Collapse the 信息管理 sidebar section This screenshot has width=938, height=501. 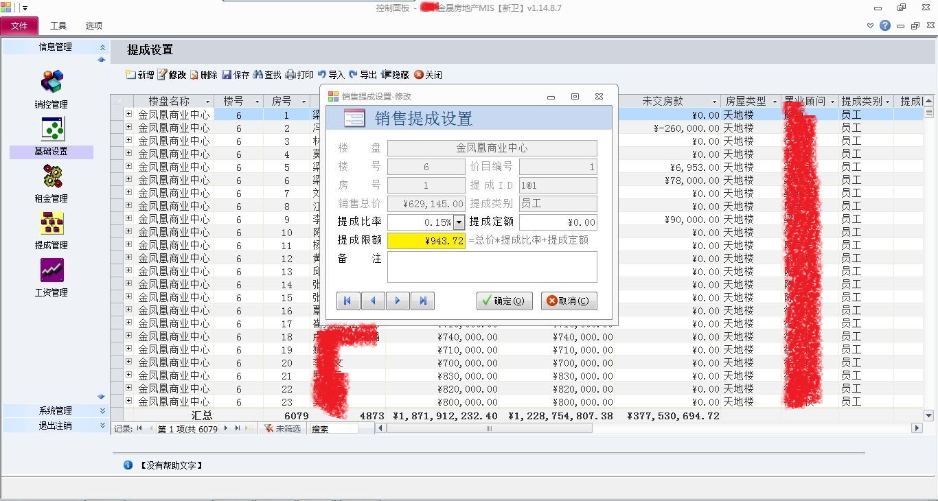point(102,47)
